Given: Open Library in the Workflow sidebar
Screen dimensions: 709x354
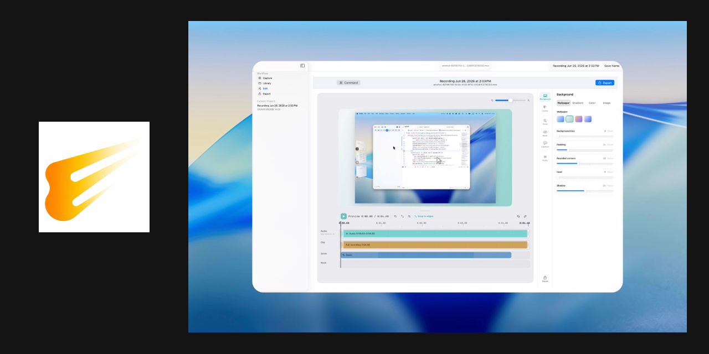Looking at the screenshot, I should 265,83.
